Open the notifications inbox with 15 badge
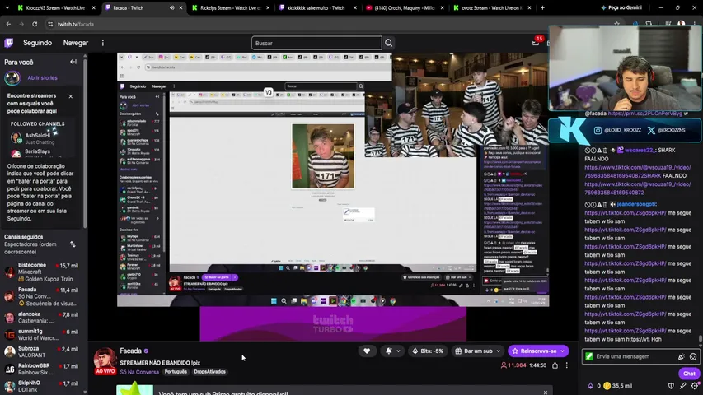 [x=536, y=42]
